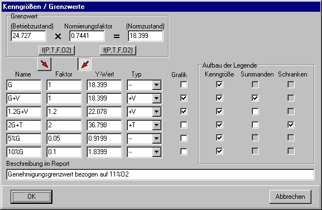Open Typ dropdown for G row
The width and height of the screenshot is (322, 210).
click(x=156, y=85)
